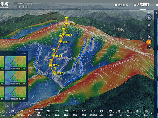Jump to timeline step 021 05时

tap(30, 113)
